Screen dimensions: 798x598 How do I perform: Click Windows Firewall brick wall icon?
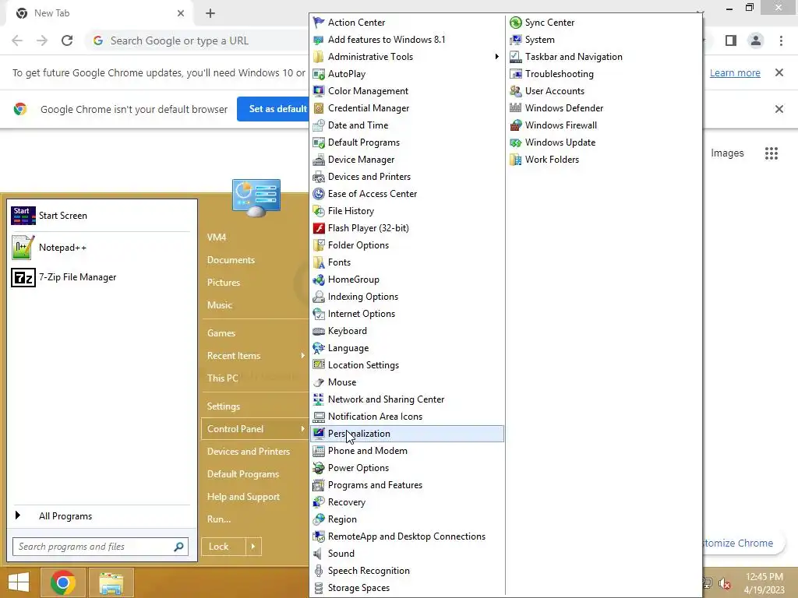coord(516,125)
